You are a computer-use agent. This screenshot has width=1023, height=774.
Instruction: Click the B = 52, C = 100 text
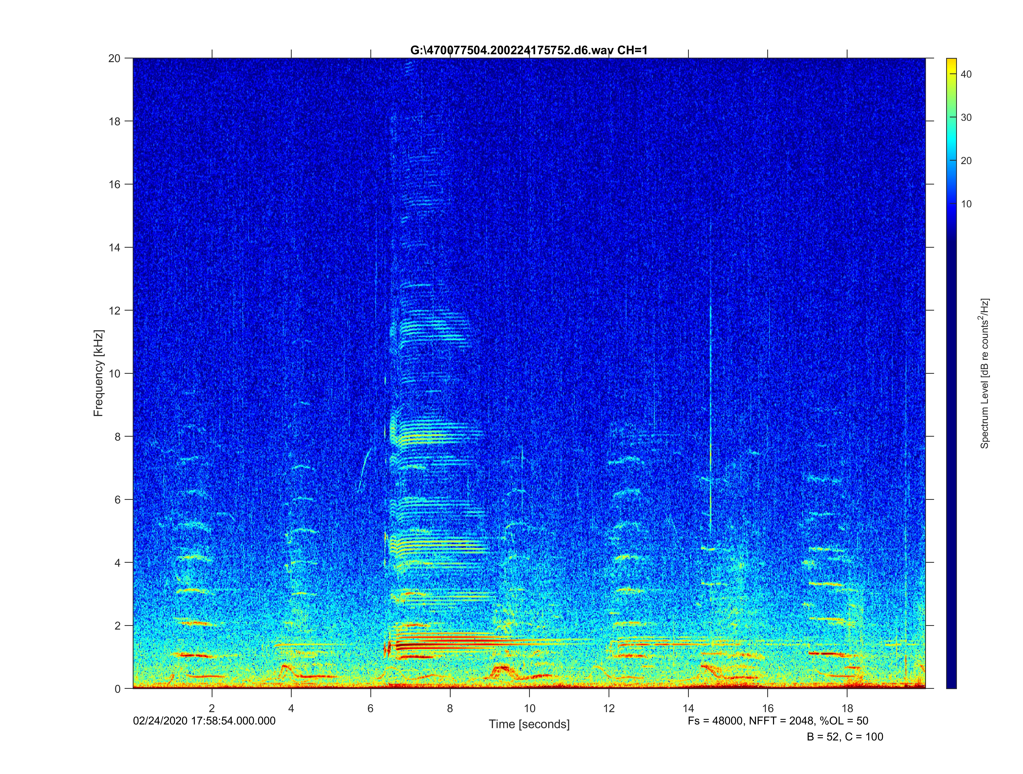(x=845, y=737)
